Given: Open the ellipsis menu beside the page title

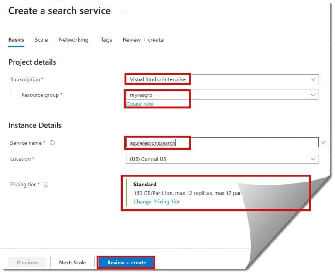Looking at the screenshot, I should (x=124, y=11).
